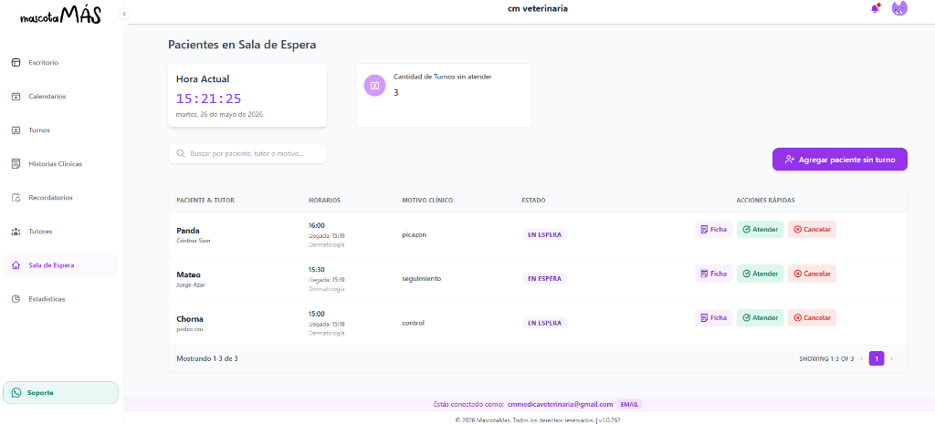Click Agregar paciente sin turno button
The image size is (935, 424).
click(840, 160)
